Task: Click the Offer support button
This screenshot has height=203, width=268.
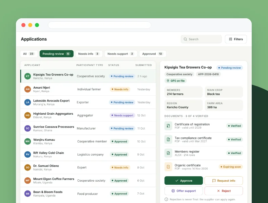Action: coord(184,191)
